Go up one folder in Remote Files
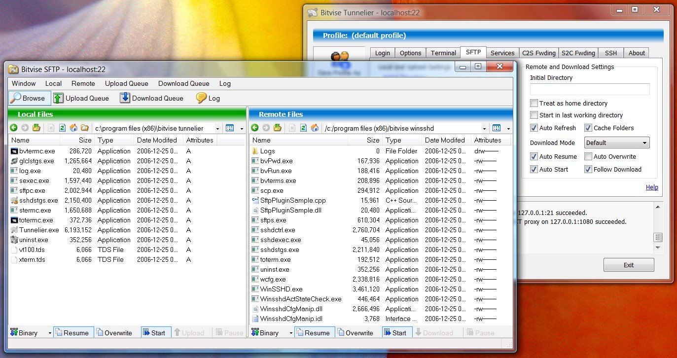The width and height of the screenshot is (677, 358). [x=278, y=128]
